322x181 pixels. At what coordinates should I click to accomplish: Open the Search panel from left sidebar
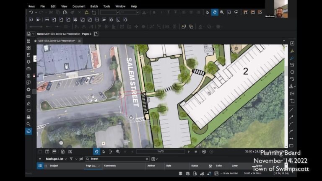coord(29,124)
